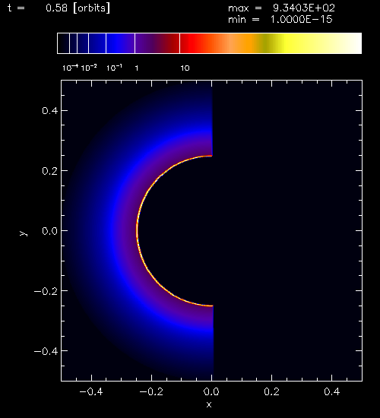This screenshot has width=380, height=418.
Task: Click the x axis title
Action: 209,405
